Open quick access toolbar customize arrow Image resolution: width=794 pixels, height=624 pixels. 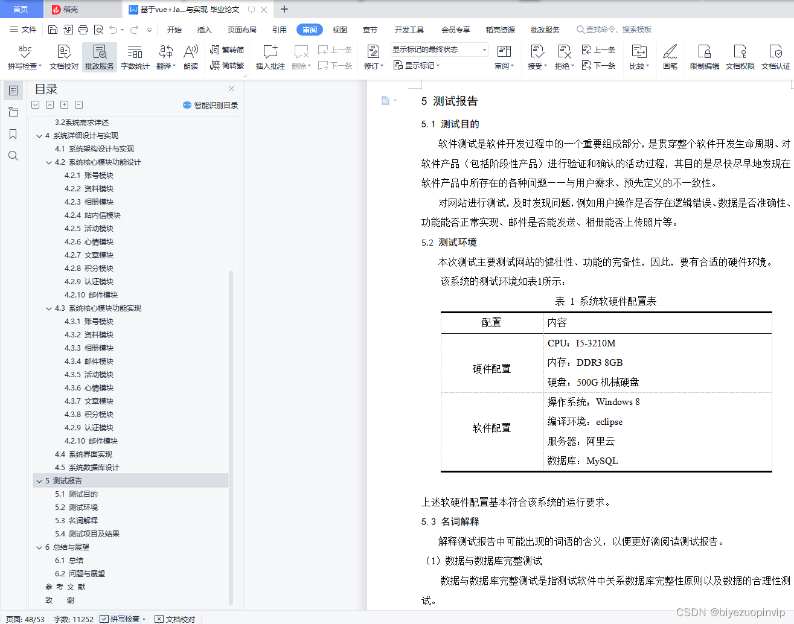point(149,30)
